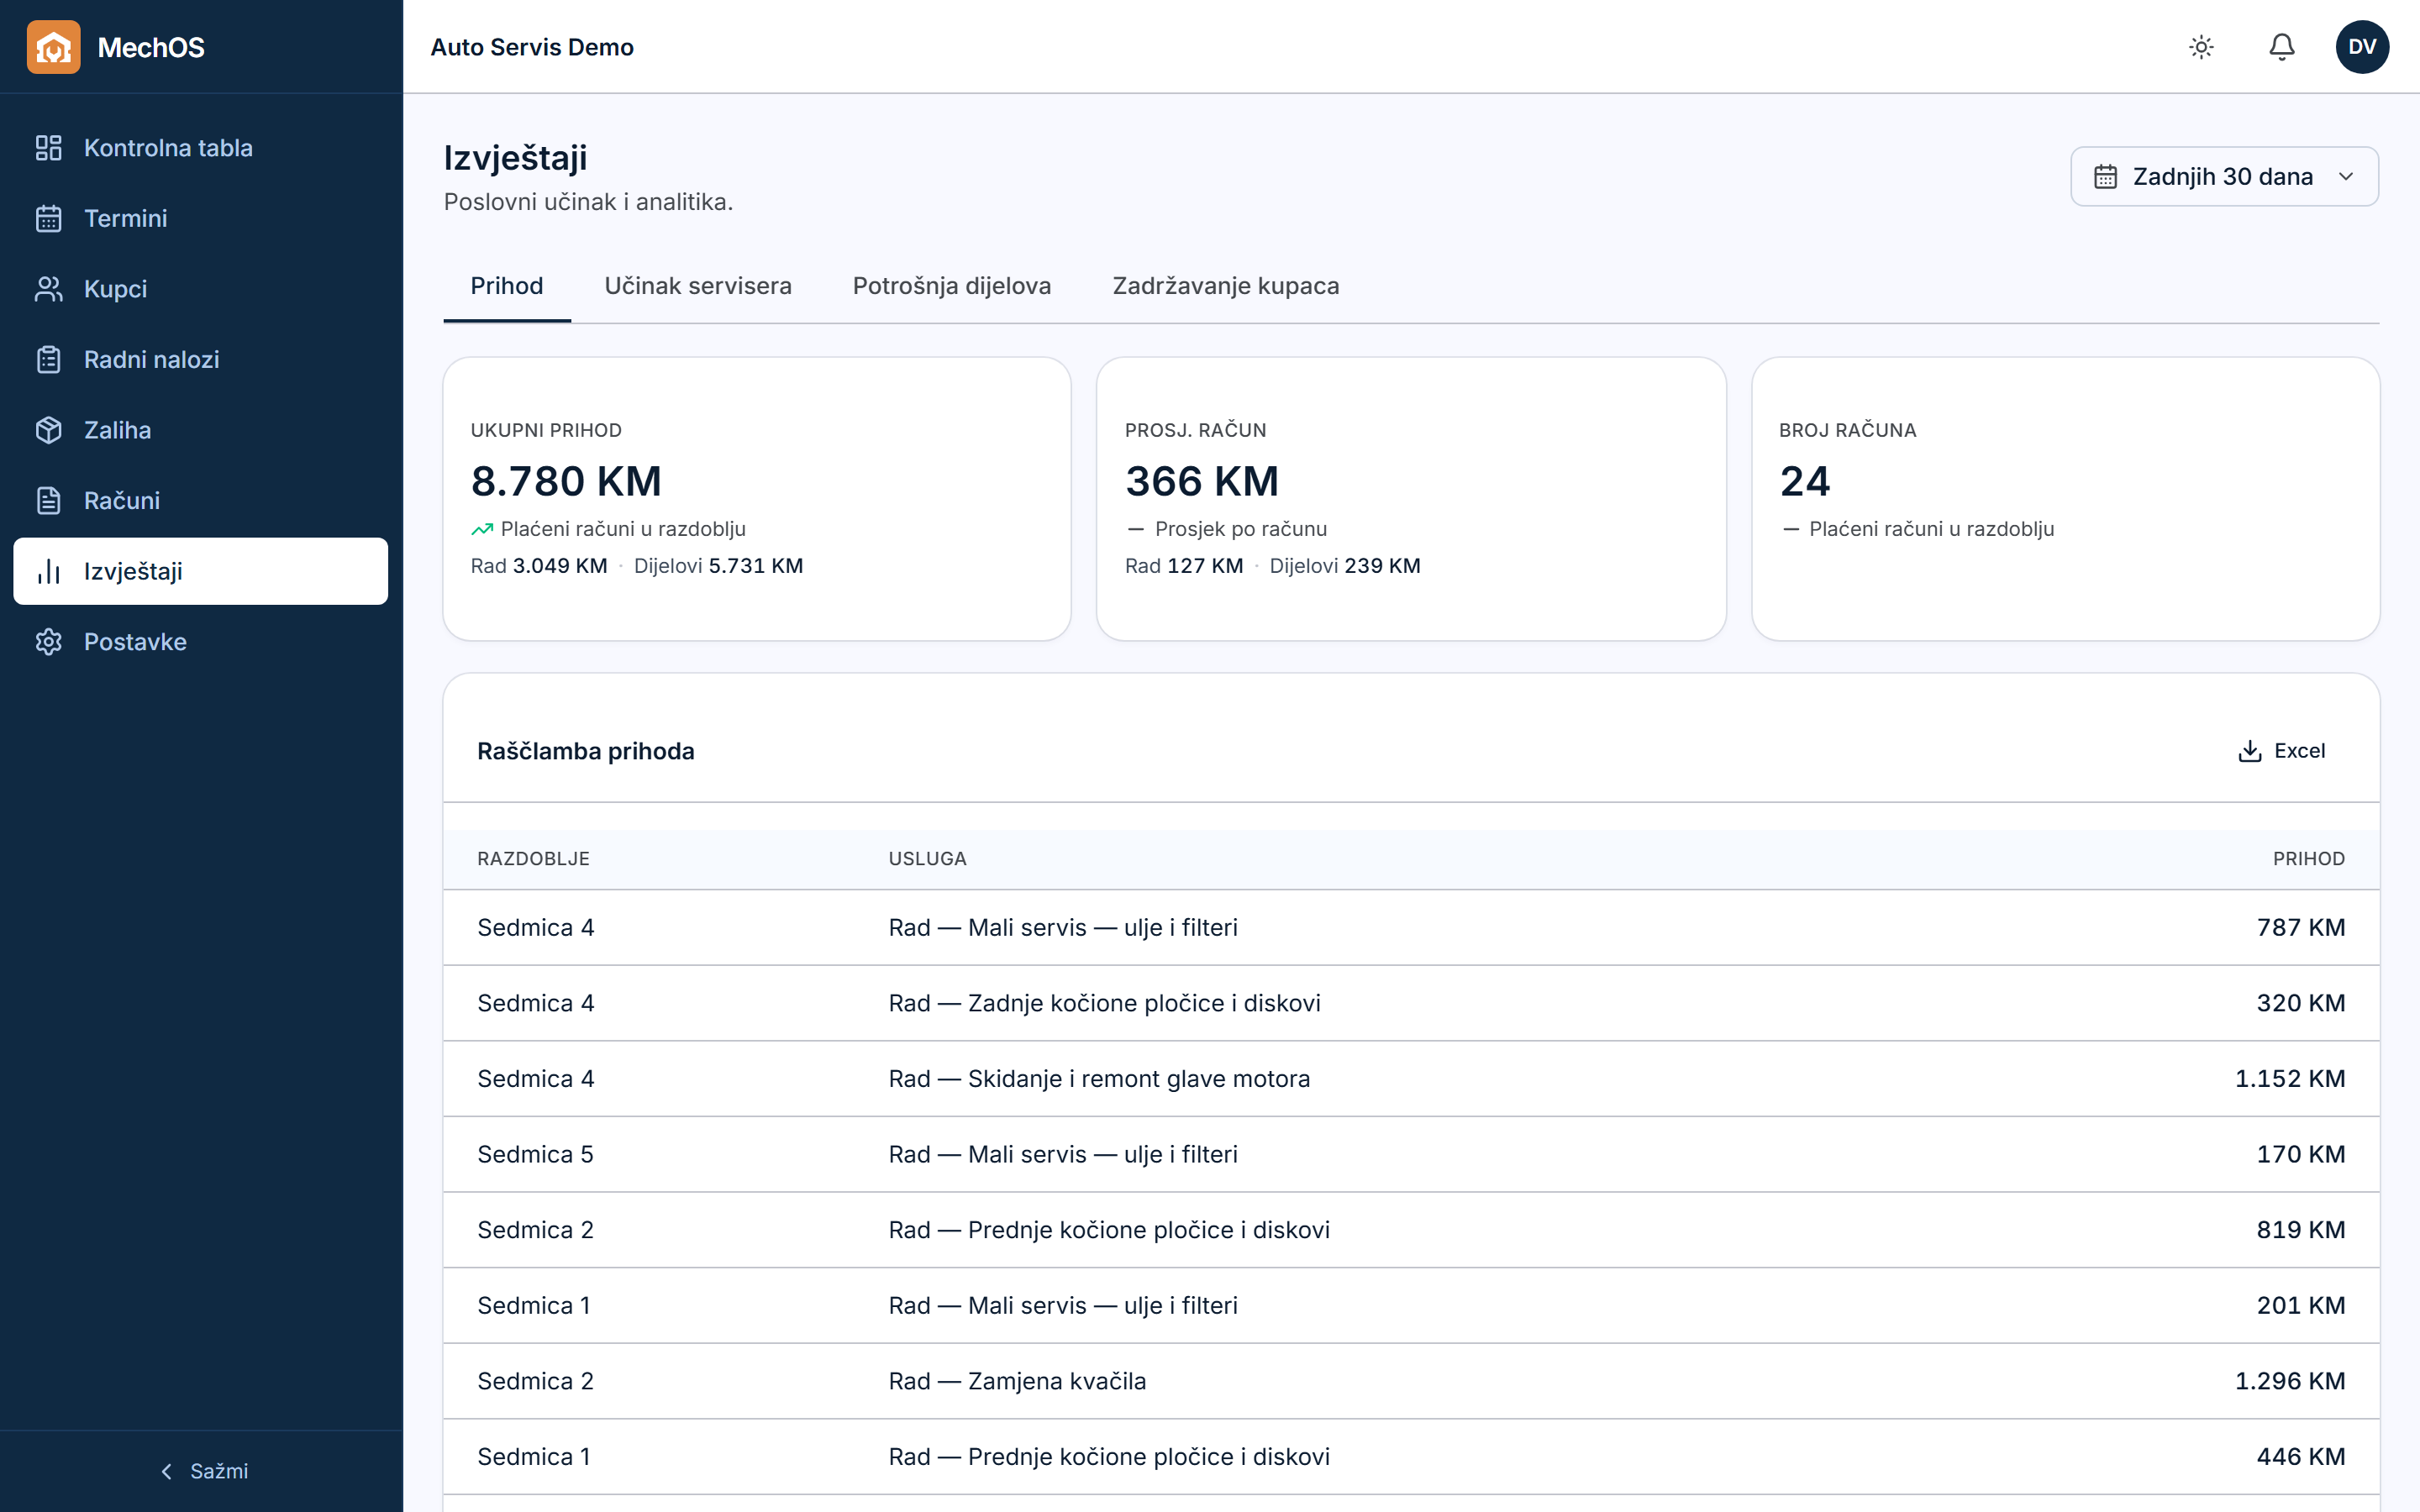Click the USLUGA column header
The width and height of the screenshot is (2420, 1512).
pyautogui.click(x=927, y=859)
